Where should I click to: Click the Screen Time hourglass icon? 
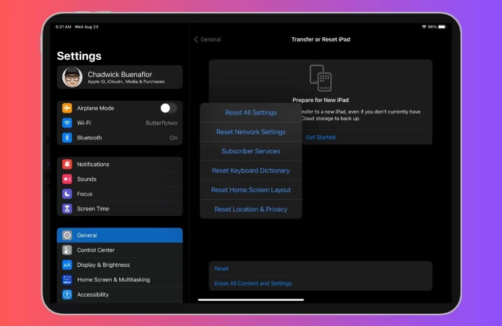67,209
